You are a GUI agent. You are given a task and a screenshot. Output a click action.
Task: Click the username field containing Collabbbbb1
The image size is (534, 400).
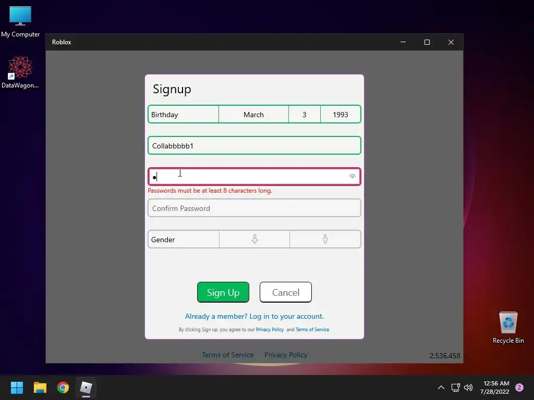254,146
